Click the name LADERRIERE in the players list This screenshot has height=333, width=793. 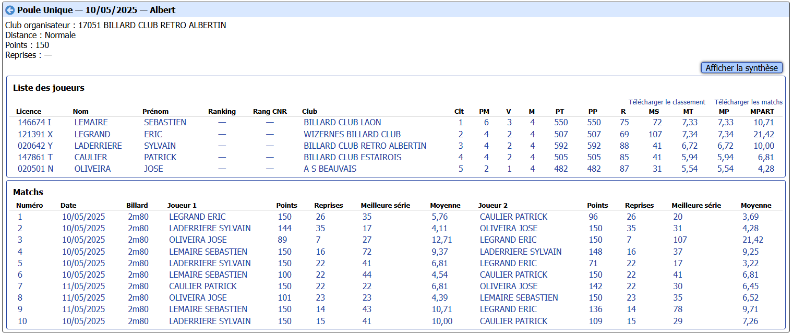click(x=98, y=146)
